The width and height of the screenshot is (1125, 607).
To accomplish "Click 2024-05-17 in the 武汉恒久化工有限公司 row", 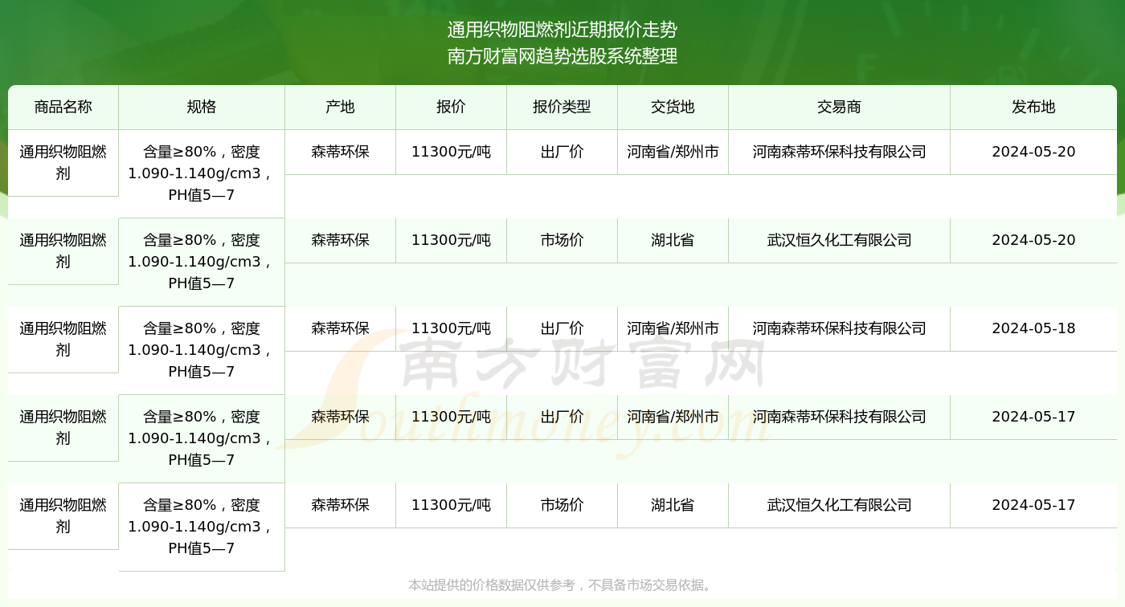I will 1033,505.
